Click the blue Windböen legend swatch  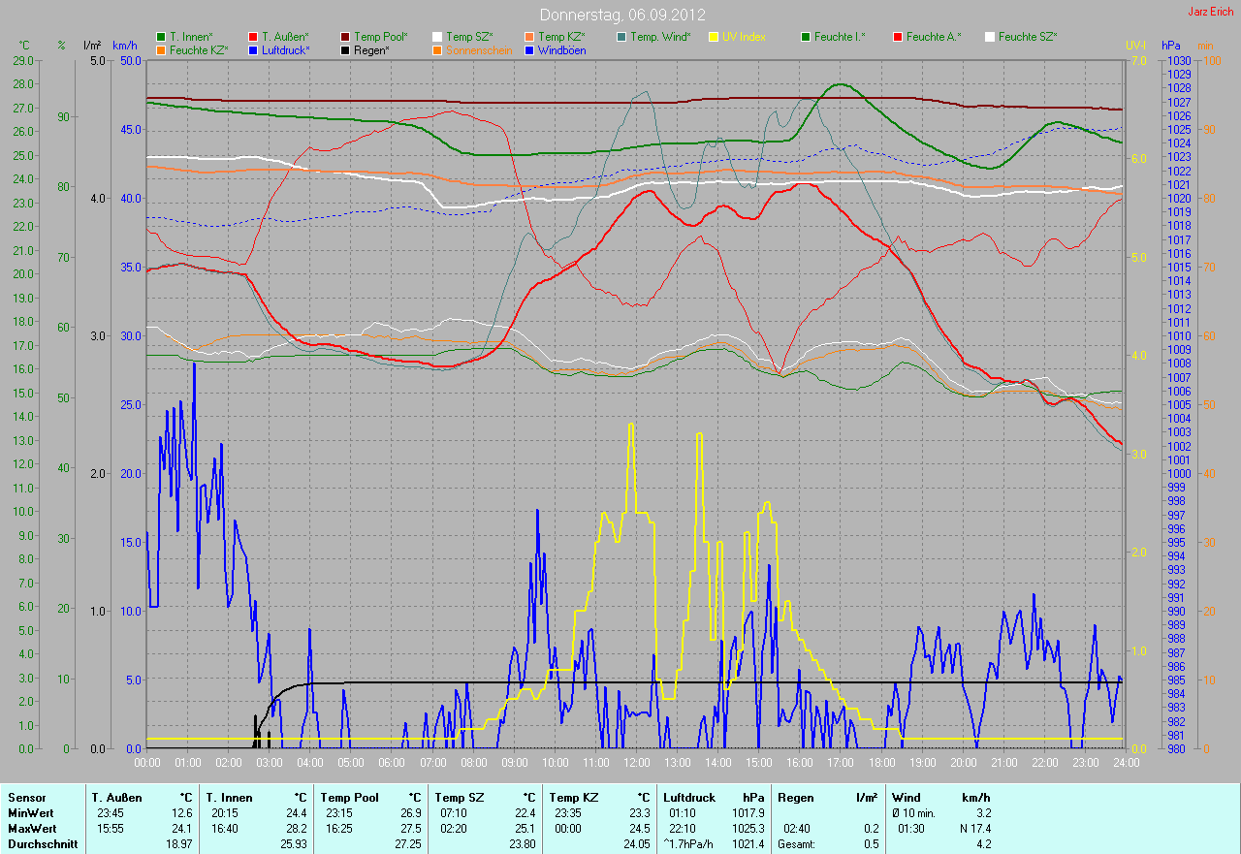click(x=529, y=49)
